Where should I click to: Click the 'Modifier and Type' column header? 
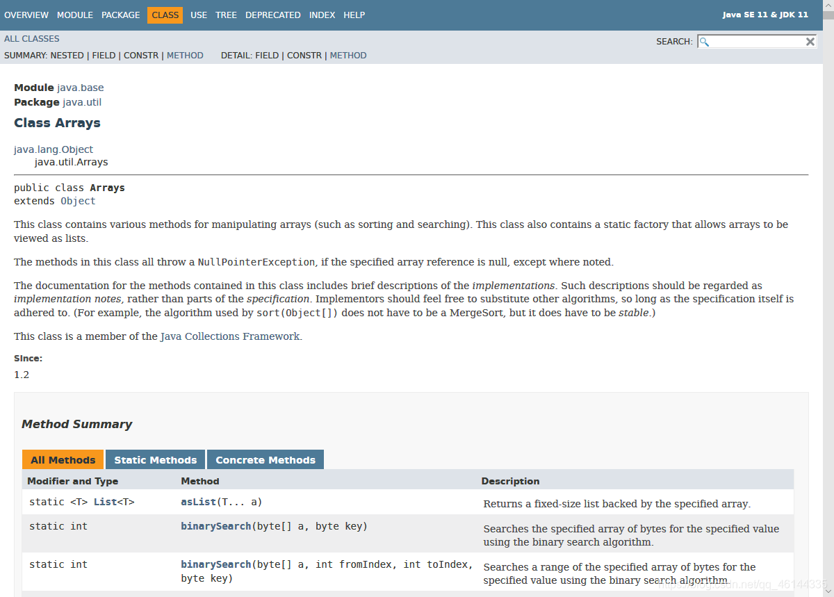[x=73, y=481]
